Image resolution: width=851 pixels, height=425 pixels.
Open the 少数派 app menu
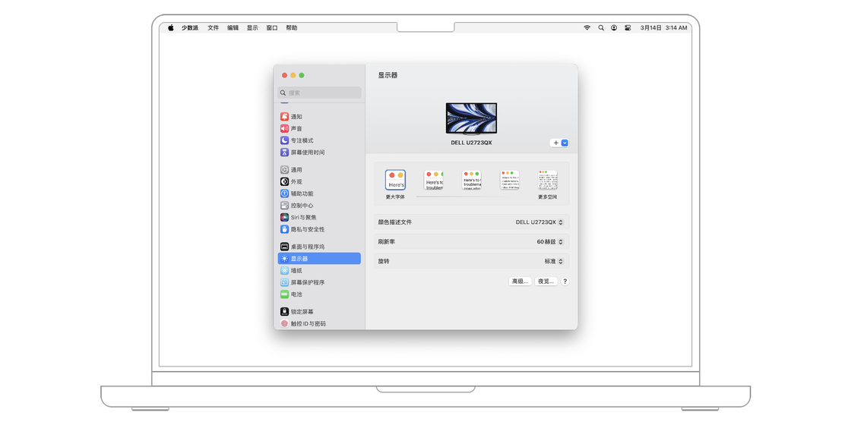[190, 27]
